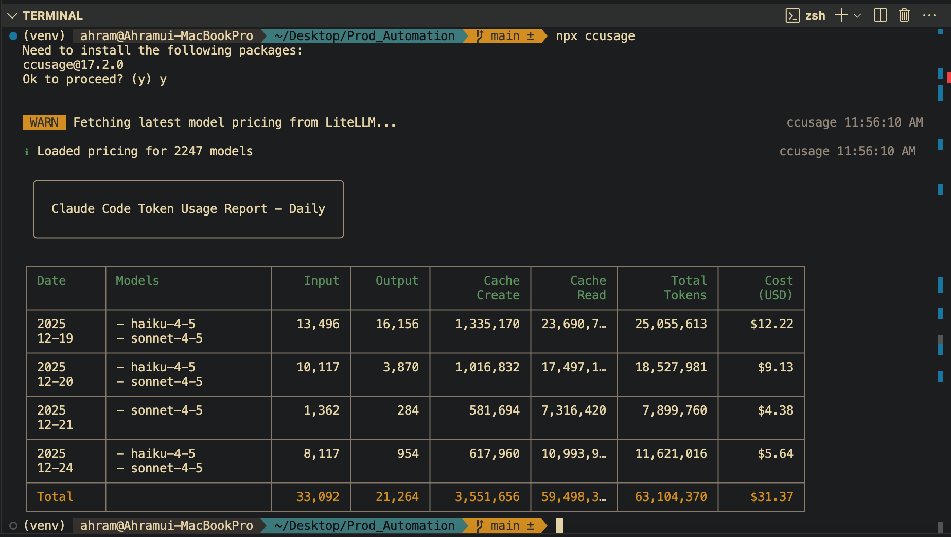
Task: Click the 'npx ccusage' command text
Action: click(x=595, y=36)
